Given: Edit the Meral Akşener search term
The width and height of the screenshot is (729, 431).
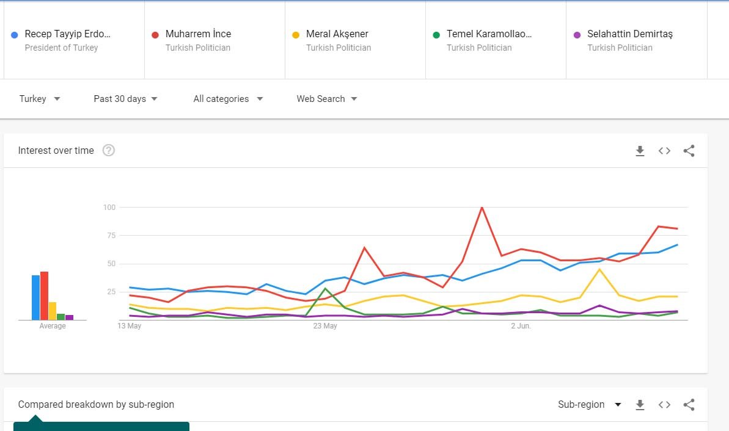Looking at the screenshot, I should coord(337,34).
